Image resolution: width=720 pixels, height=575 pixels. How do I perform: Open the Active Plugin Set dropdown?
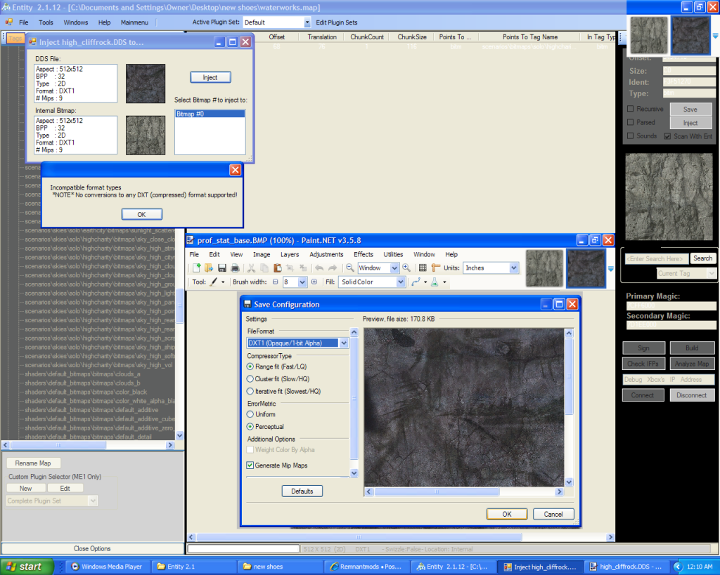point(307,22)
